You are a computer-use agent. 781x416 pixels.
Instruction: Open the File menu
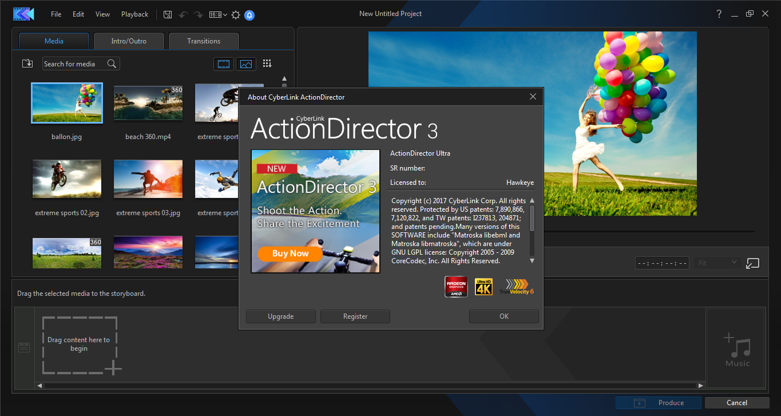click(x=56, y=14)
